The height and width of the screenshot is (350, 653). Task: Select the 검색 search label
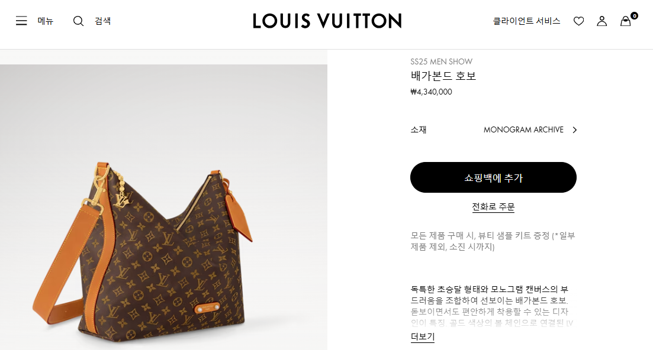coord(102,21)
